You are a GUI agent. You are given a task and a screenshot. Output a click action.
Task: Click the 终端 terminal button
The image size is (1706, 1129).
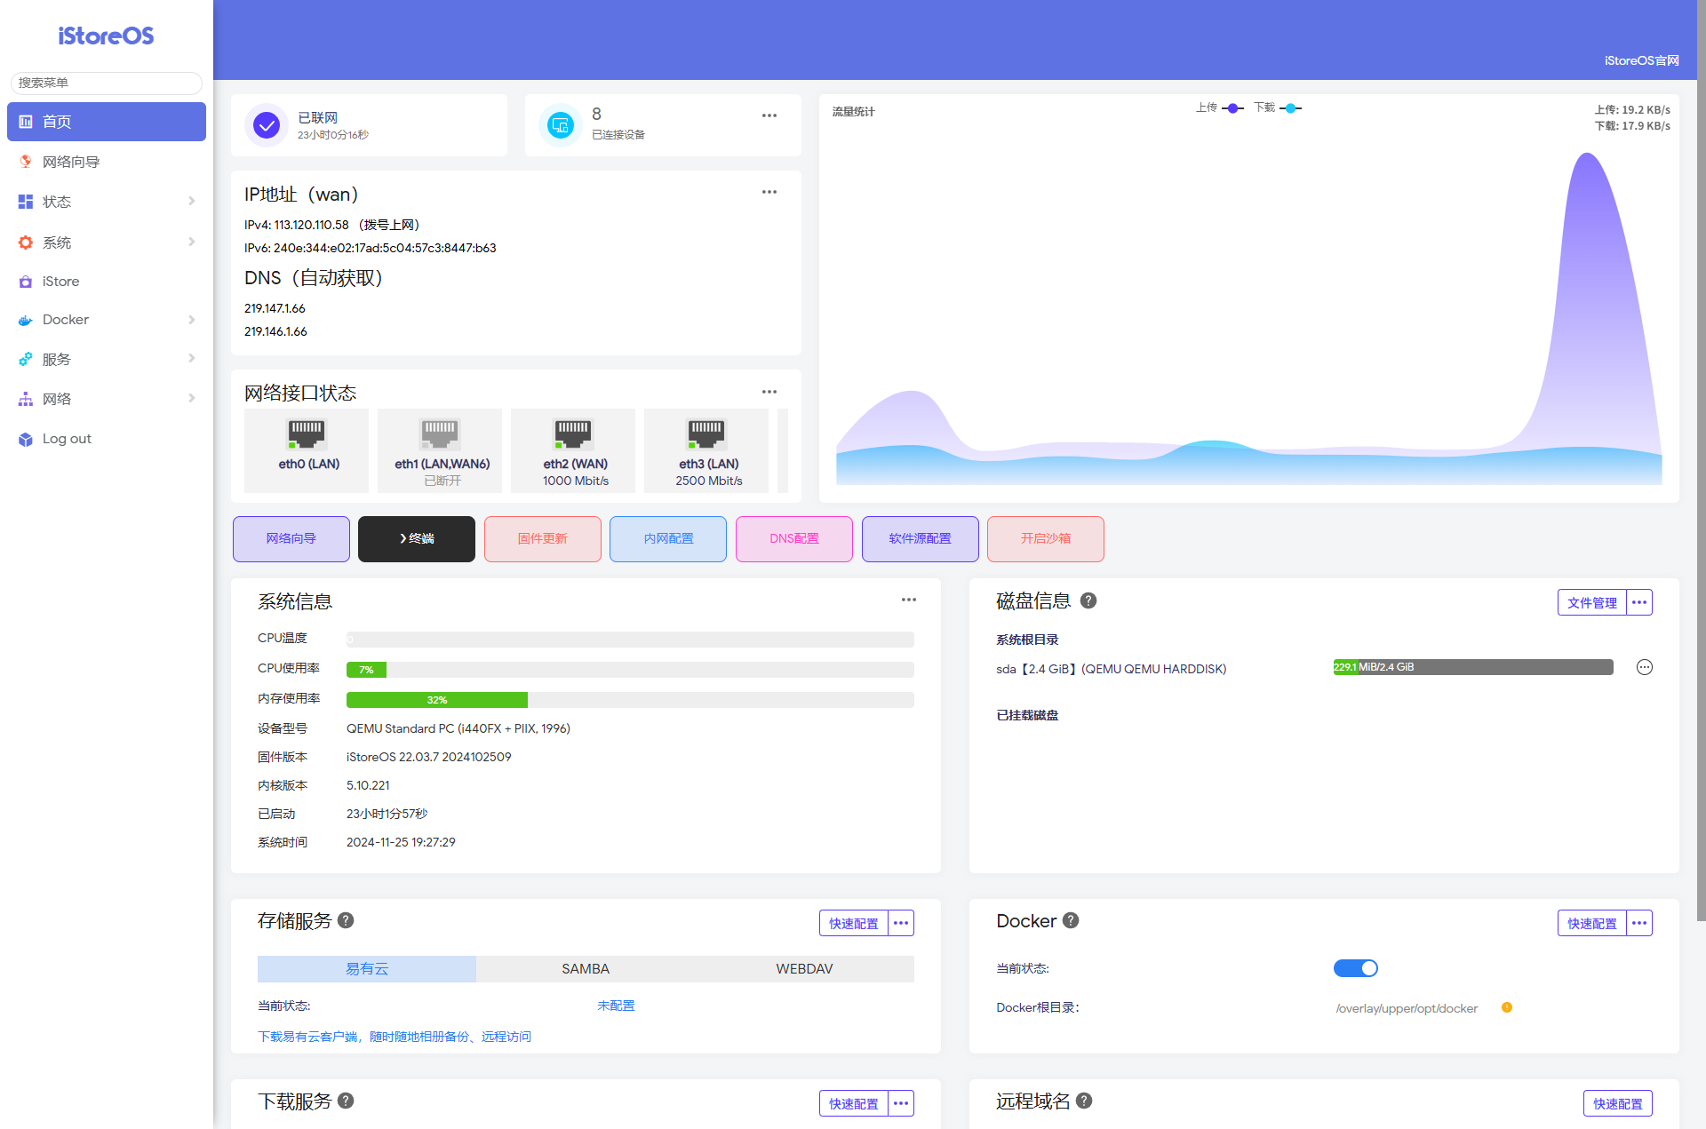(417, 538)
